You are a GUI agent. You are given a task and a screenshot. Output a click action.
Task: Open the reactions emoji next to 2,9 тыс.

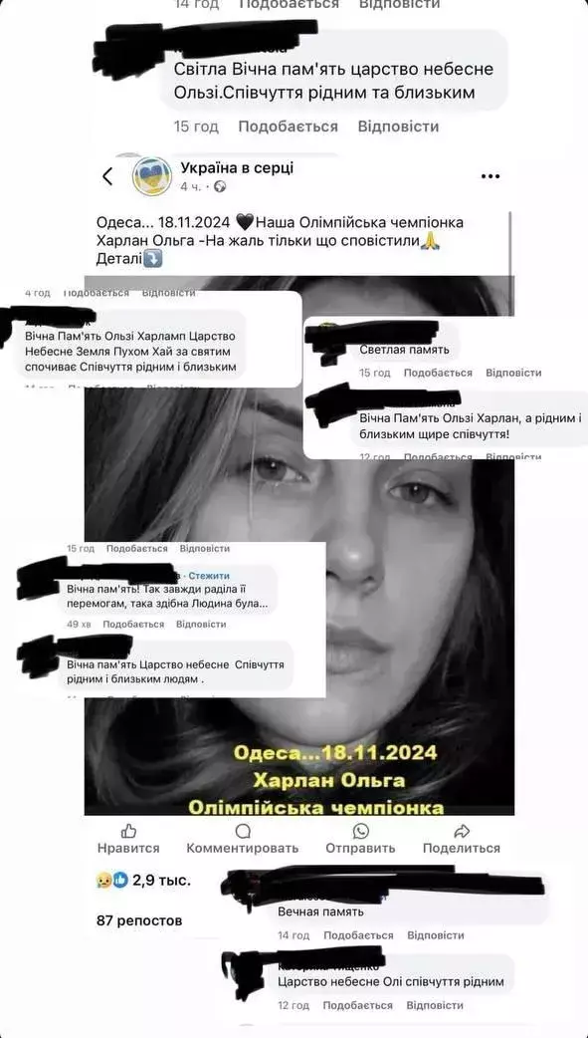tap(111, 880)
